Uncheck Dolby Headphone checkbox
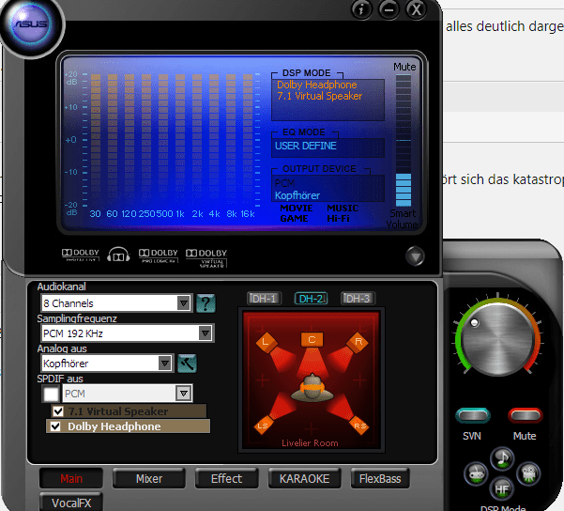 [55, 426]
